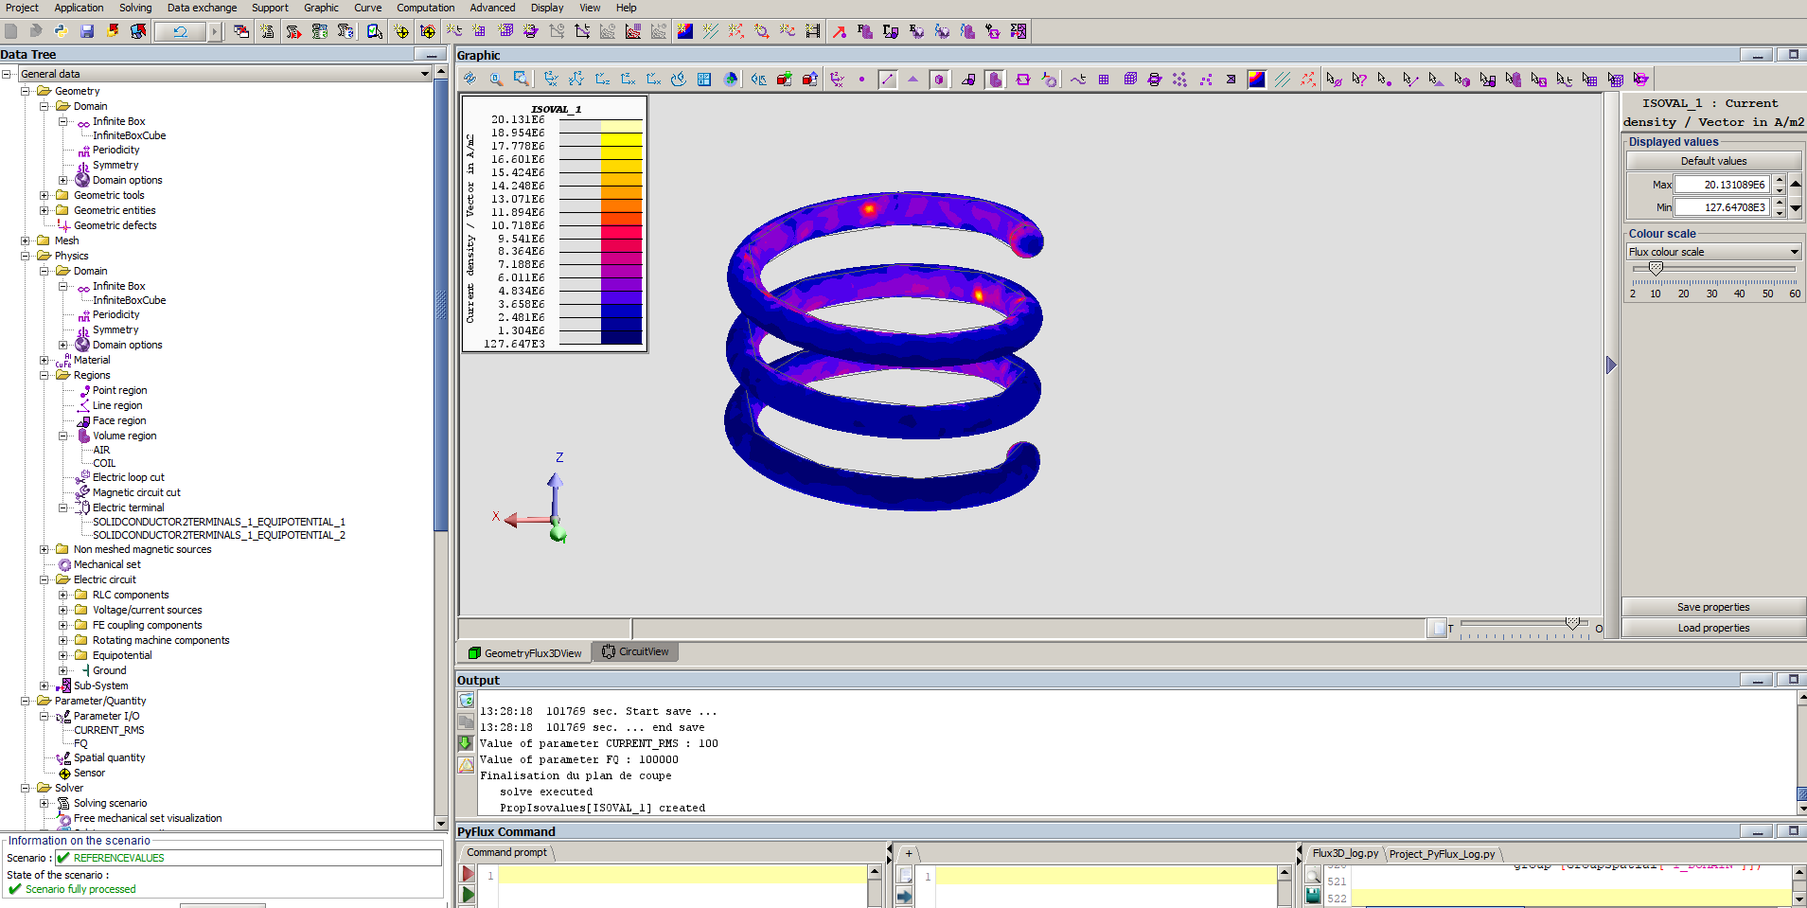Select the Command prompt tab
This screenshot has width=1807, height=908.
(x=506, y=852)
